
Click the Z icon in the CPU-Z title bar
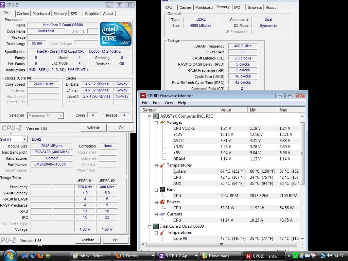[x=3, y=5]
